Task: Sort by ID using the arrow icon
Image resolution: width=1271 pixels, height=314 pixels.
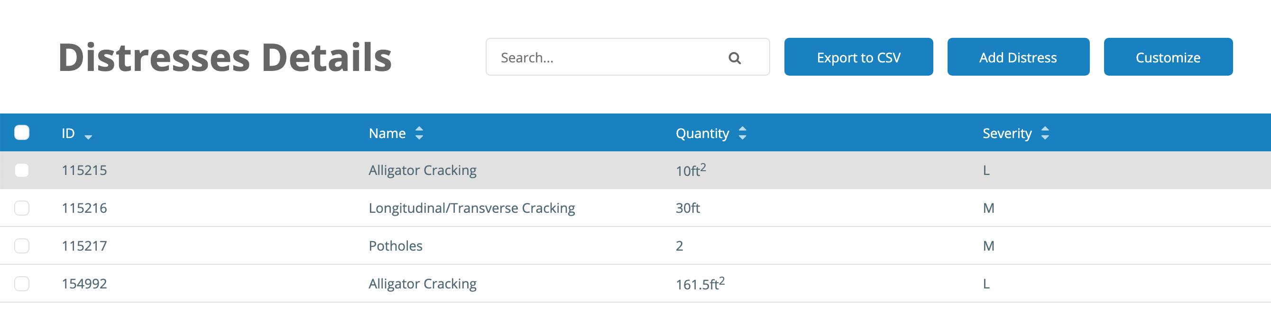Action: (88, 136)
